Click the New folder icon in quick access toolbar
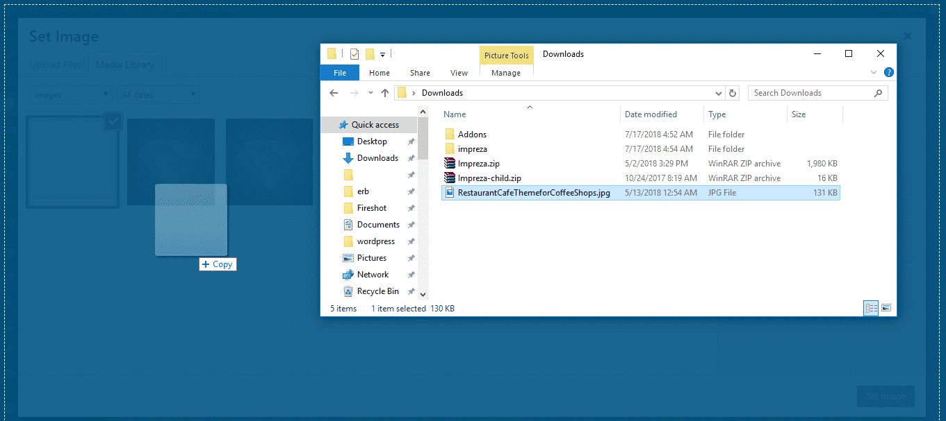Screen dimensions: 946x421 coord(370,54)
